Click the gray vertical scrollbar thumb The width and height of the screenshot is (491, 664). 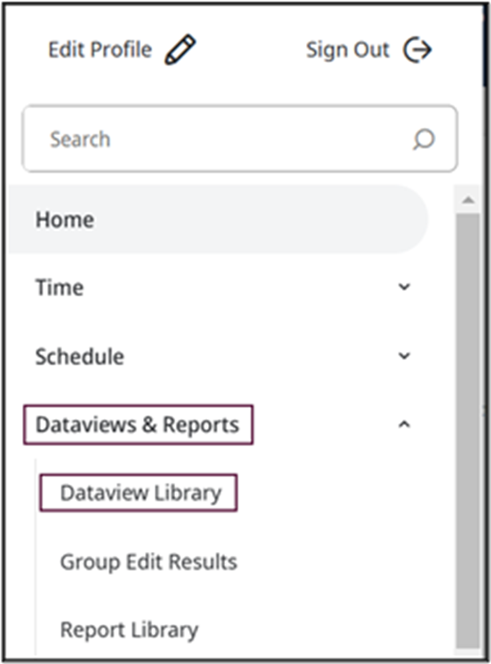(x=468, y=430)
